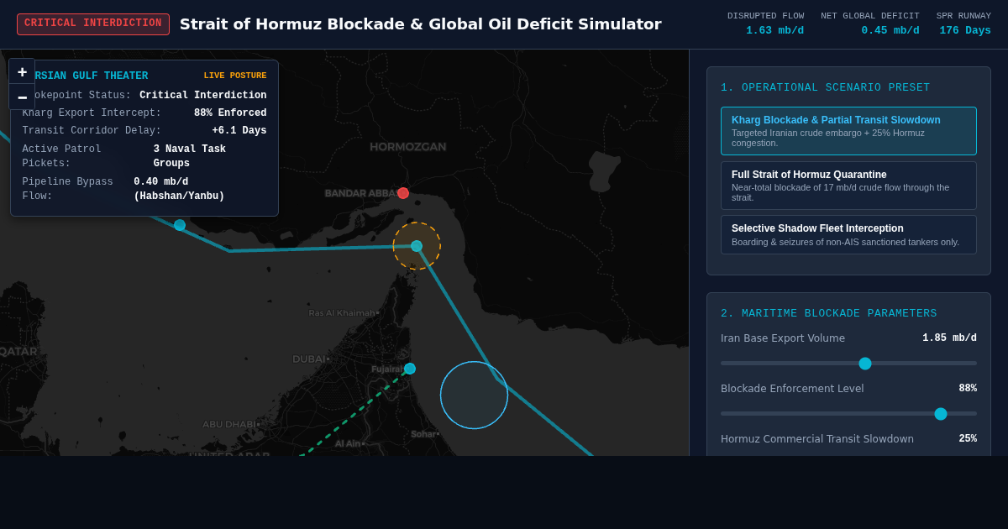Image resolution: width=1008 pixels, height=529 pixels.
Task: Choose Full Strait of Hormuz Quarantine preset
Action: click(x=848, y=186)
